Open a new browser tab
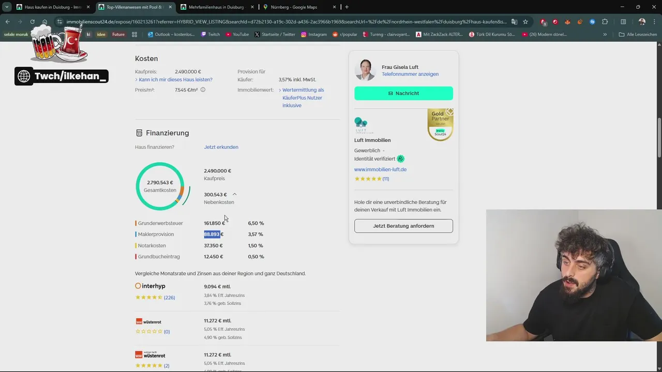Screen dimensions: 662x372 [x=347, y=7]
